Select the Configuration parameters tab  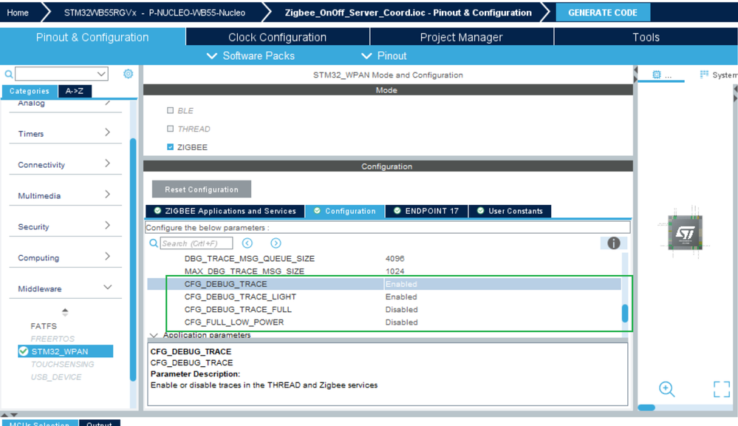click(x=345, y=211)
